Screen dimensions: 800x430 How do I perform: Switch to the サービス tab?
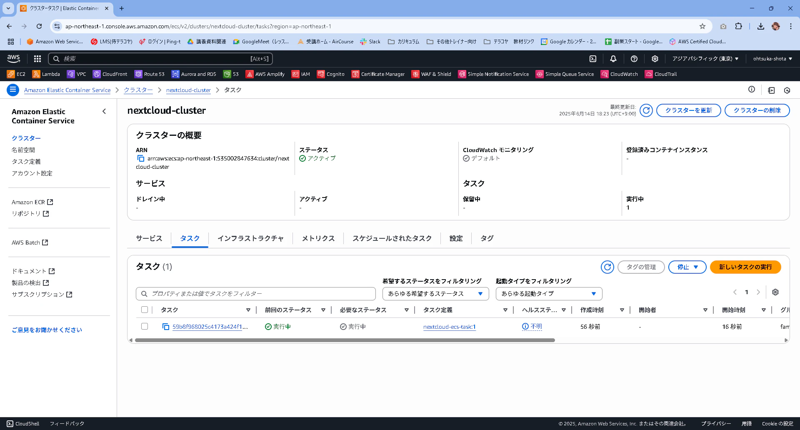pyautogui.click(x=149, y=238)
